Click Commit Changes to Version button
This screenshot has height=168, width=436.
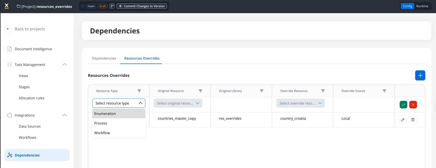pyautogui.click(x=142, y=6)
